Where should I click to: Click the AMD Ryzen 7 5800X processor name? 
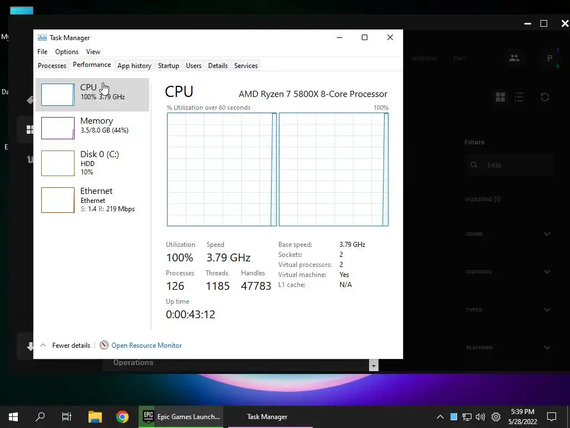313,94
